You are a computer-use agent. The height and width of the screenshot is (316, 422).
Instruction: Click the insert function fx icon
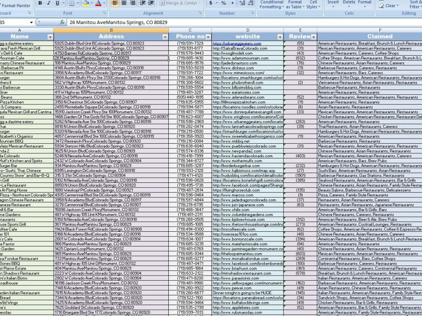coord(62,22)
